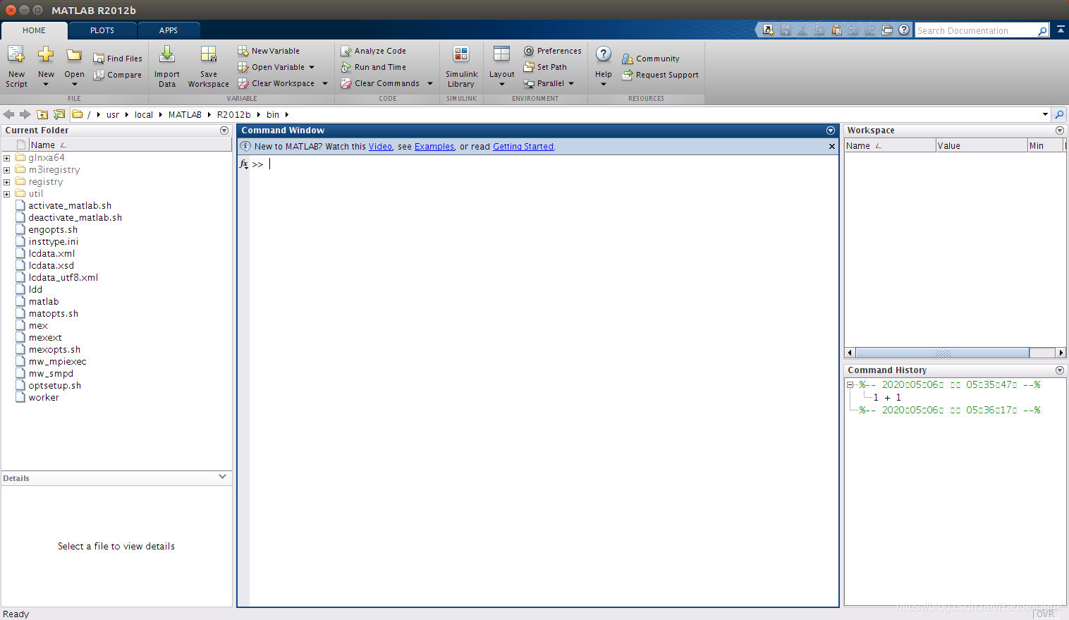The width and height of the screenshot is (1069, 620).
Task: Expand the util folder
Action: 6,194
